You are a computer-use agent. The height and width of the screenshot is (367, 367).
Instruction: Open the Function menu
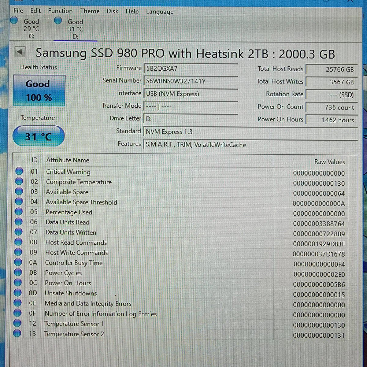coord(60,11)
